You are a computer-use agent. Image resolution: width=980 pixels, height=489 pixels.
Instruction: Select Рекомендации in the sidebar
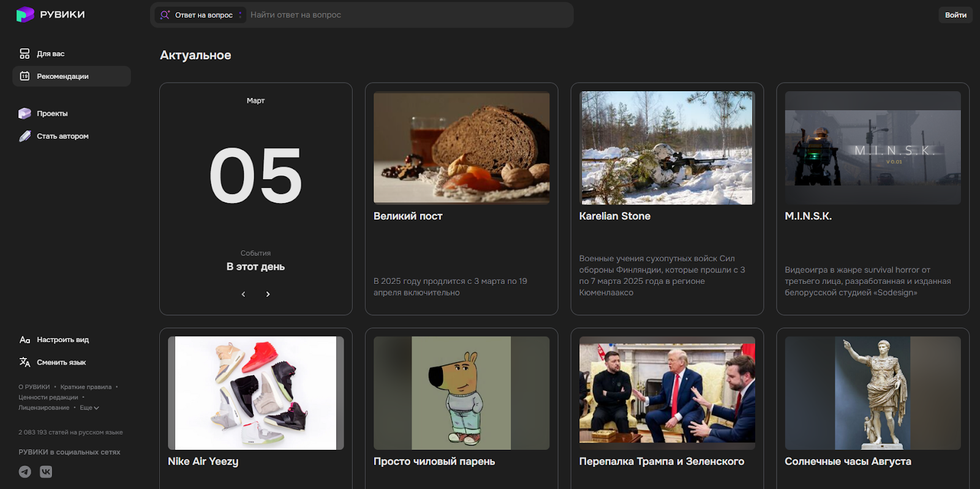point(72,77)
